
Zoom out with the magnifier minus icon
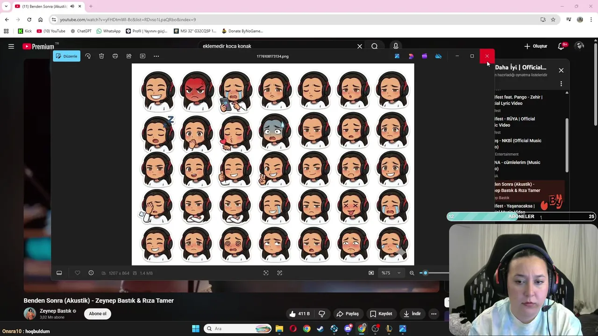412,273
